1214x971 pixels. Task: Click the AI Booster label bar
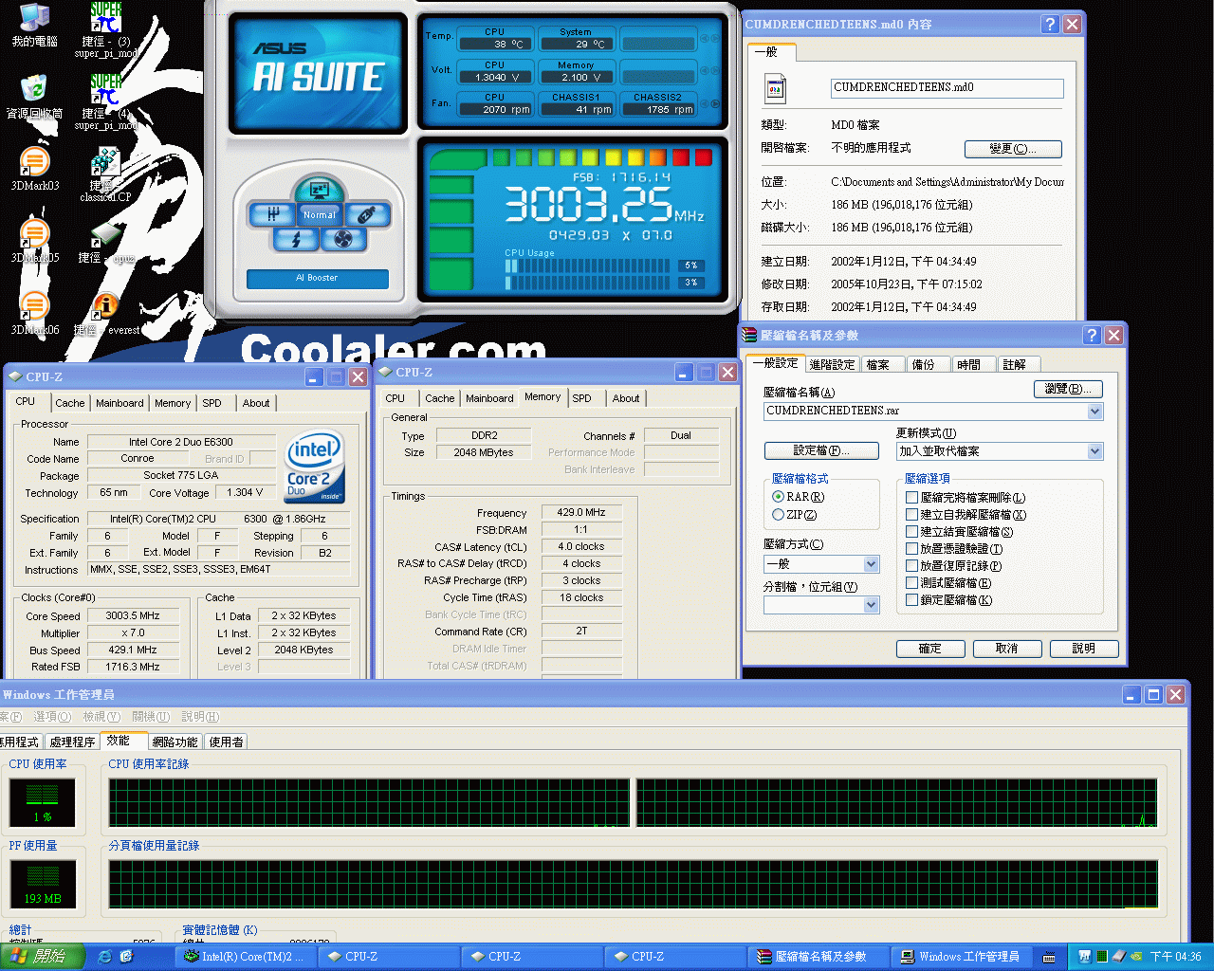point(317,278)
